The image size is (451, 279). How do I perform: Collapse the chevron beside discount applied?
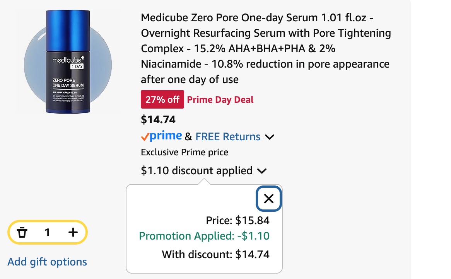[262, 171]
